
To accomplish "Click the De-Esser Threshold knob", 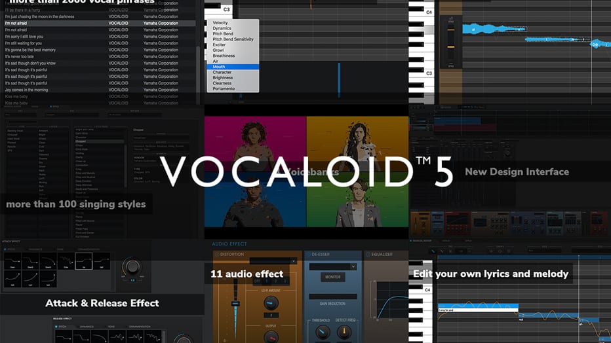I will tap(321, 332).
